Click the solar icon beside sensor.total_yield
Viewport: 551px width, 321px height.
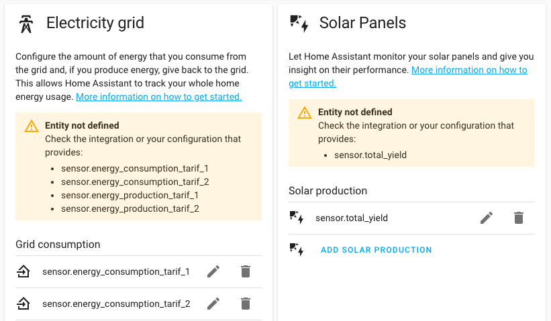[x=297, y=218]
